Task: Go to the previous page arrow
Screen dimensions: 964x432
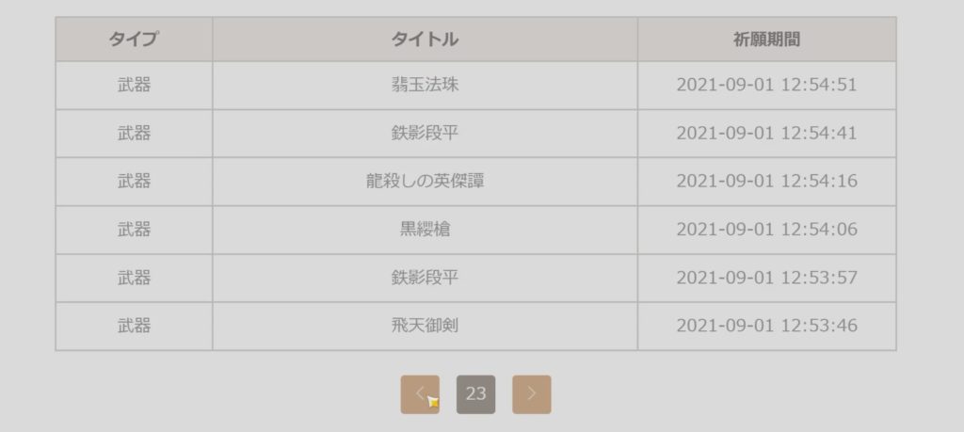Action: pos(420,394)
